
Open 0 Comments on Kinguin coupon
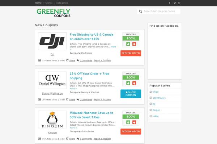tap(86, 139)
